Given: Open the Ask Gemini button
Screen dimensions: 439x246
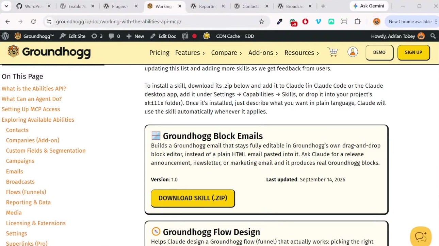Looking at the screenshot, I should coord(369,6).
